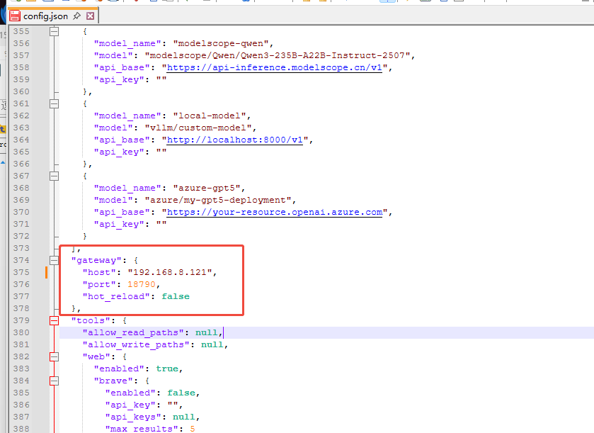Click the "enabled": true value under web

(167, 369)
